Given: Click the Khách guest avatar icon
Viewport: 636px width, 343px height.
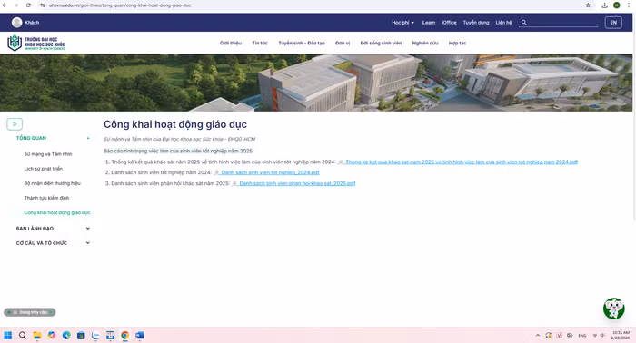Looking at the screenshot, I should (x=16, y=23).
